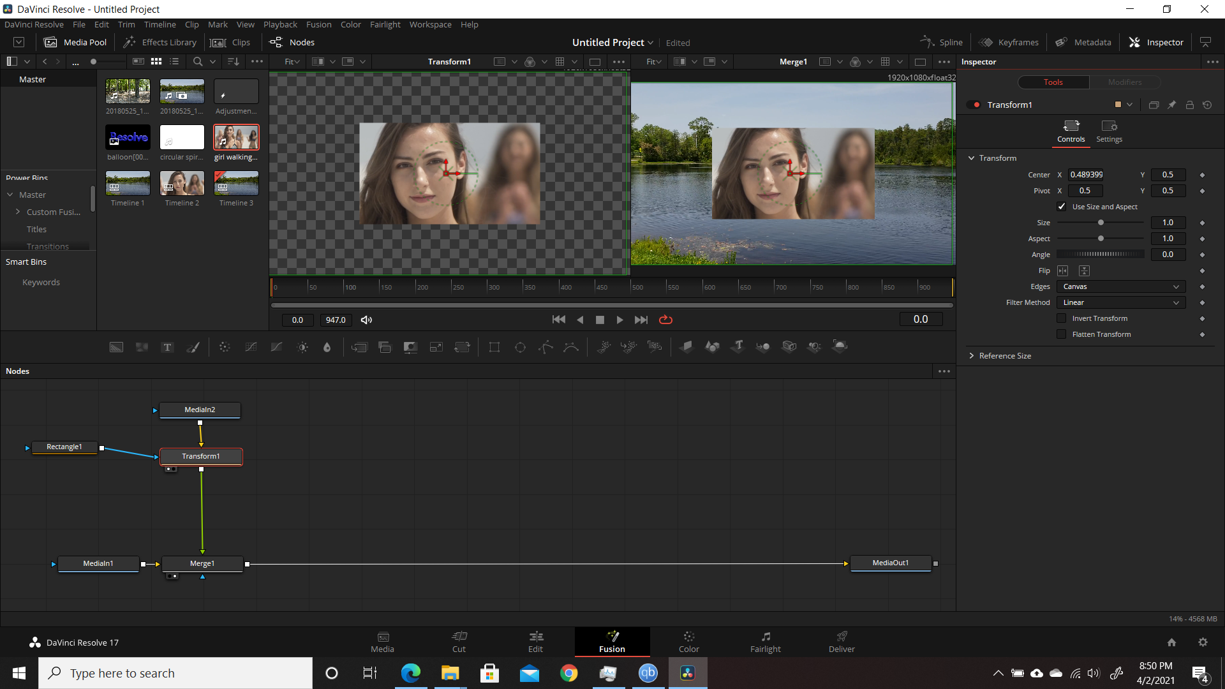Reset the Transform1 tool settings
Image resolution: width=1225 pixels, height=689 pixels.
(1207, 105)
